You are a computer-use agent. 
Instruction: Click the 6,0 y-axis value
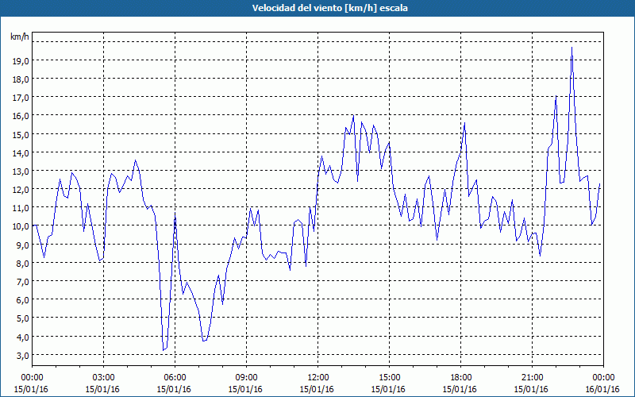coord(22,300)
